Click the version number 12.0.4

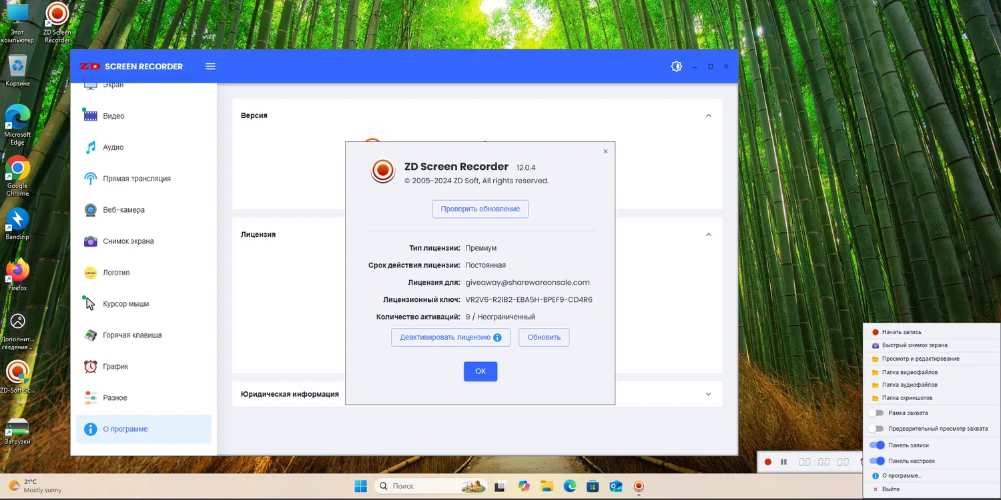pos(526,167)
